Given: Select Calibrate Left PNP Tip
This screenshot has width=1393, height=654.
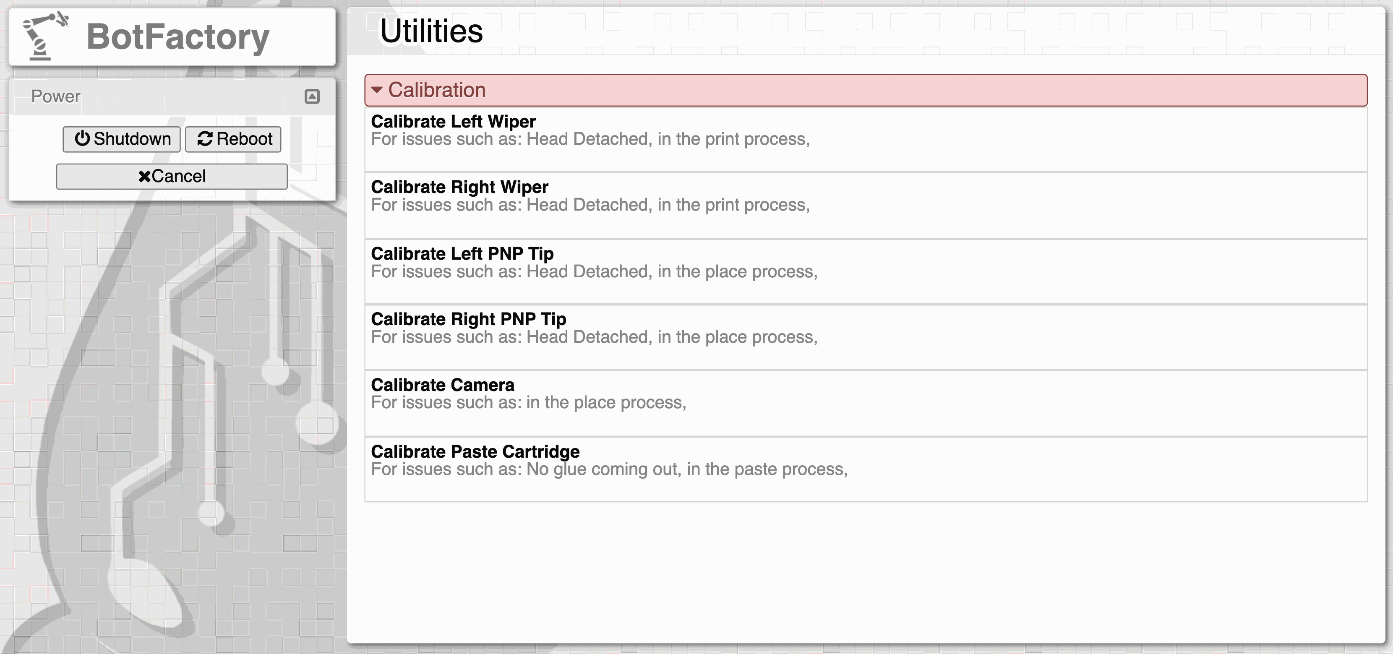Looking at the screenshot, I should (x=462, y=253).
